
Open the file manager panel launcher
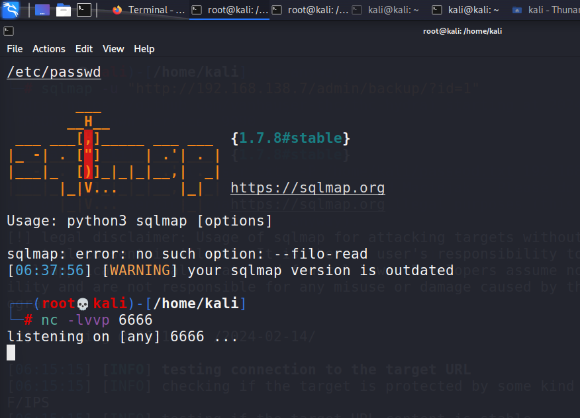click(x=64, y=10)
